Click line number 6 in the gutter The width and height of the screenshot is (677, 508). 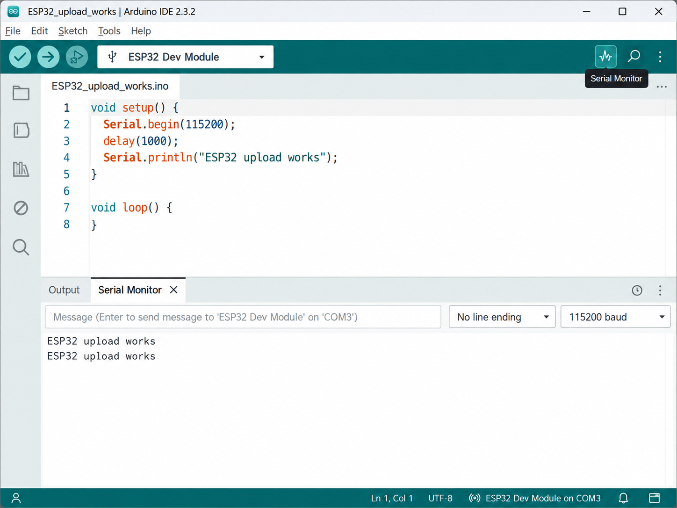coord(66,191)
